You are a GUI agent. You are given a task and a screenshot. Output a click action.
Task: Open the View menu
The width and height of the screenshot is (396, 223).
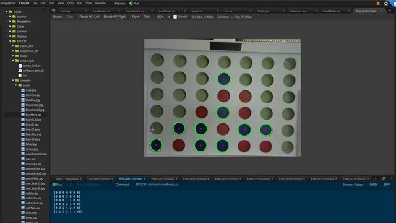point(61,3)
